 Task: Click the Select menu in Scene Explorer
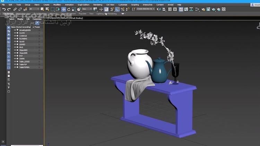[11, 19]
